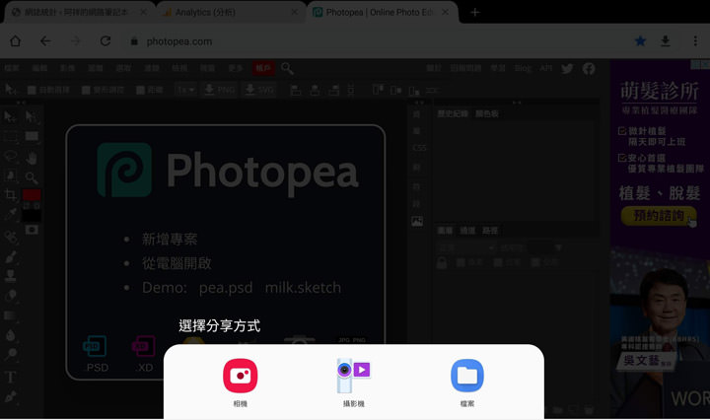Click 新增專案 (New Project) on welcome screen
This screenshot has height=420, width=710.
pyautogui.click(x=170, y=239)
